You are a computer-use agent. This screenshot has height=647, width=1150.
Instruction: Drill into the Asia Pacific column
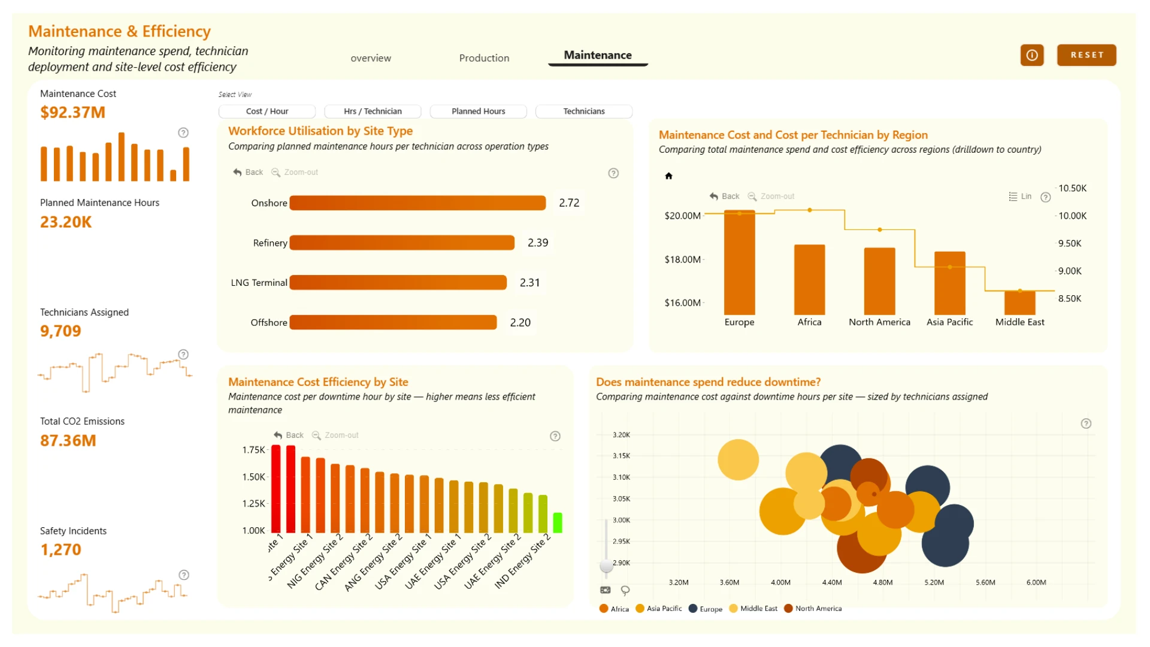pyautogui.click(x=949, y=283)
